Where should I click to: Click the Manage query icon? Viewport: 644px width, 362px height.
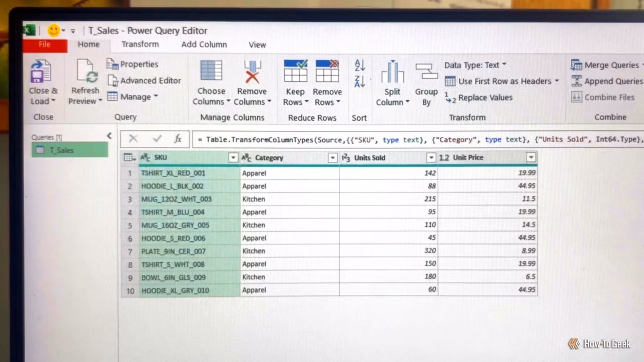[112, 97]
